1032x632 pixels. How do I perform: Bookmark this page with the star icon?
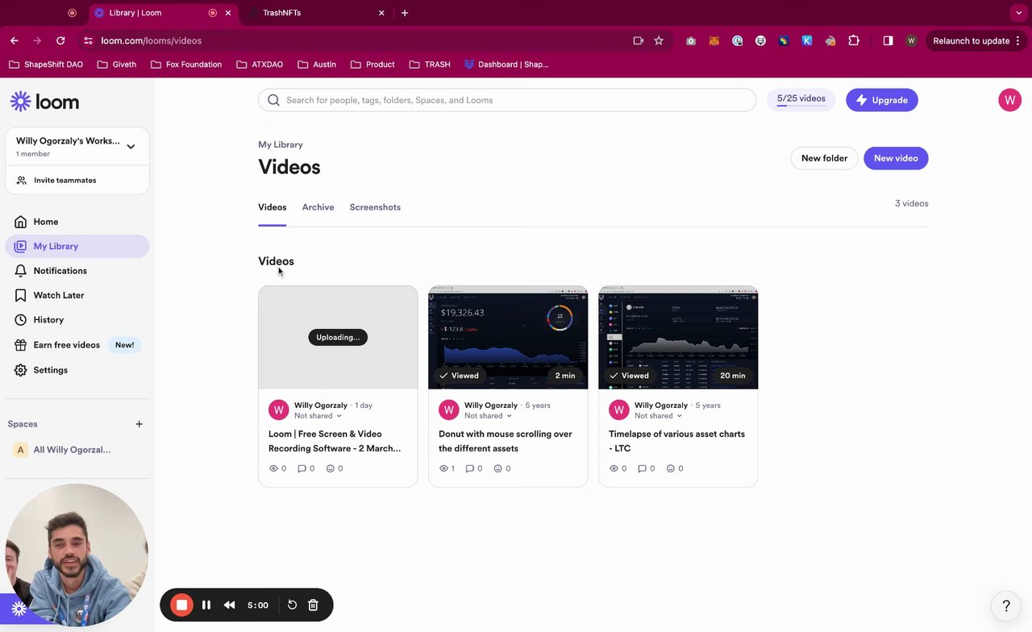pos(659,40)
